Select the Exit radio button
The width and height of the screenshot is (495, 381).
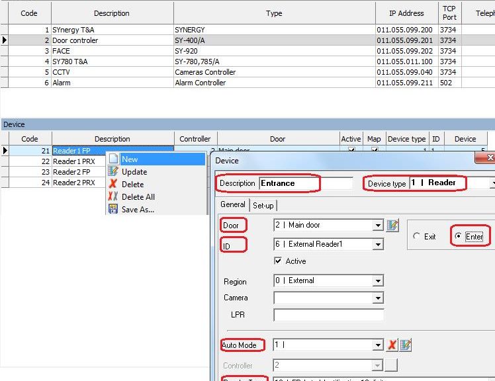point(417,237)
